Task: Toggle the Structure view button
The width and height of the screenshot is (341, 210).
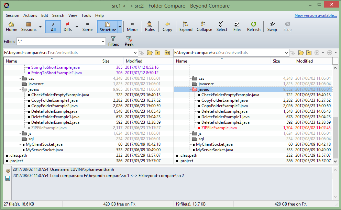Action: click(x=108, y=27)
